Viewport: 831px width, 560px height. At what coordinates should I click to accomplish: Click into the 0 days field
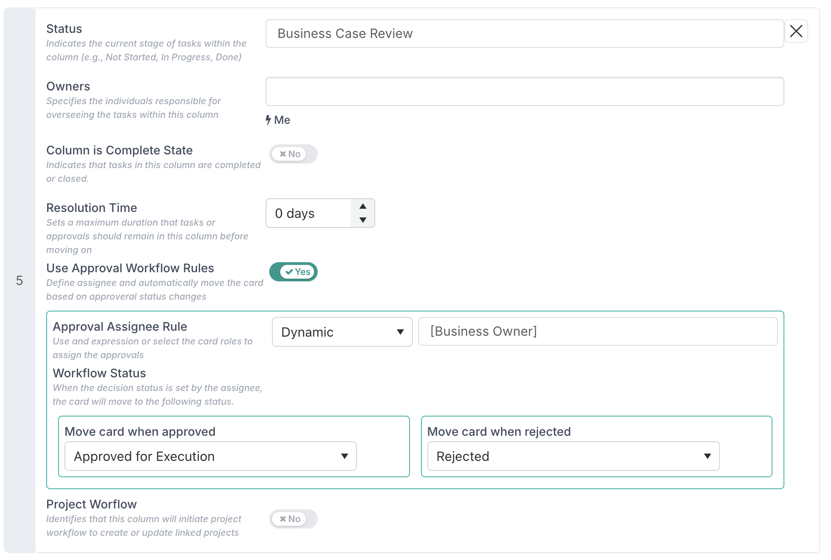pos(309,213)
